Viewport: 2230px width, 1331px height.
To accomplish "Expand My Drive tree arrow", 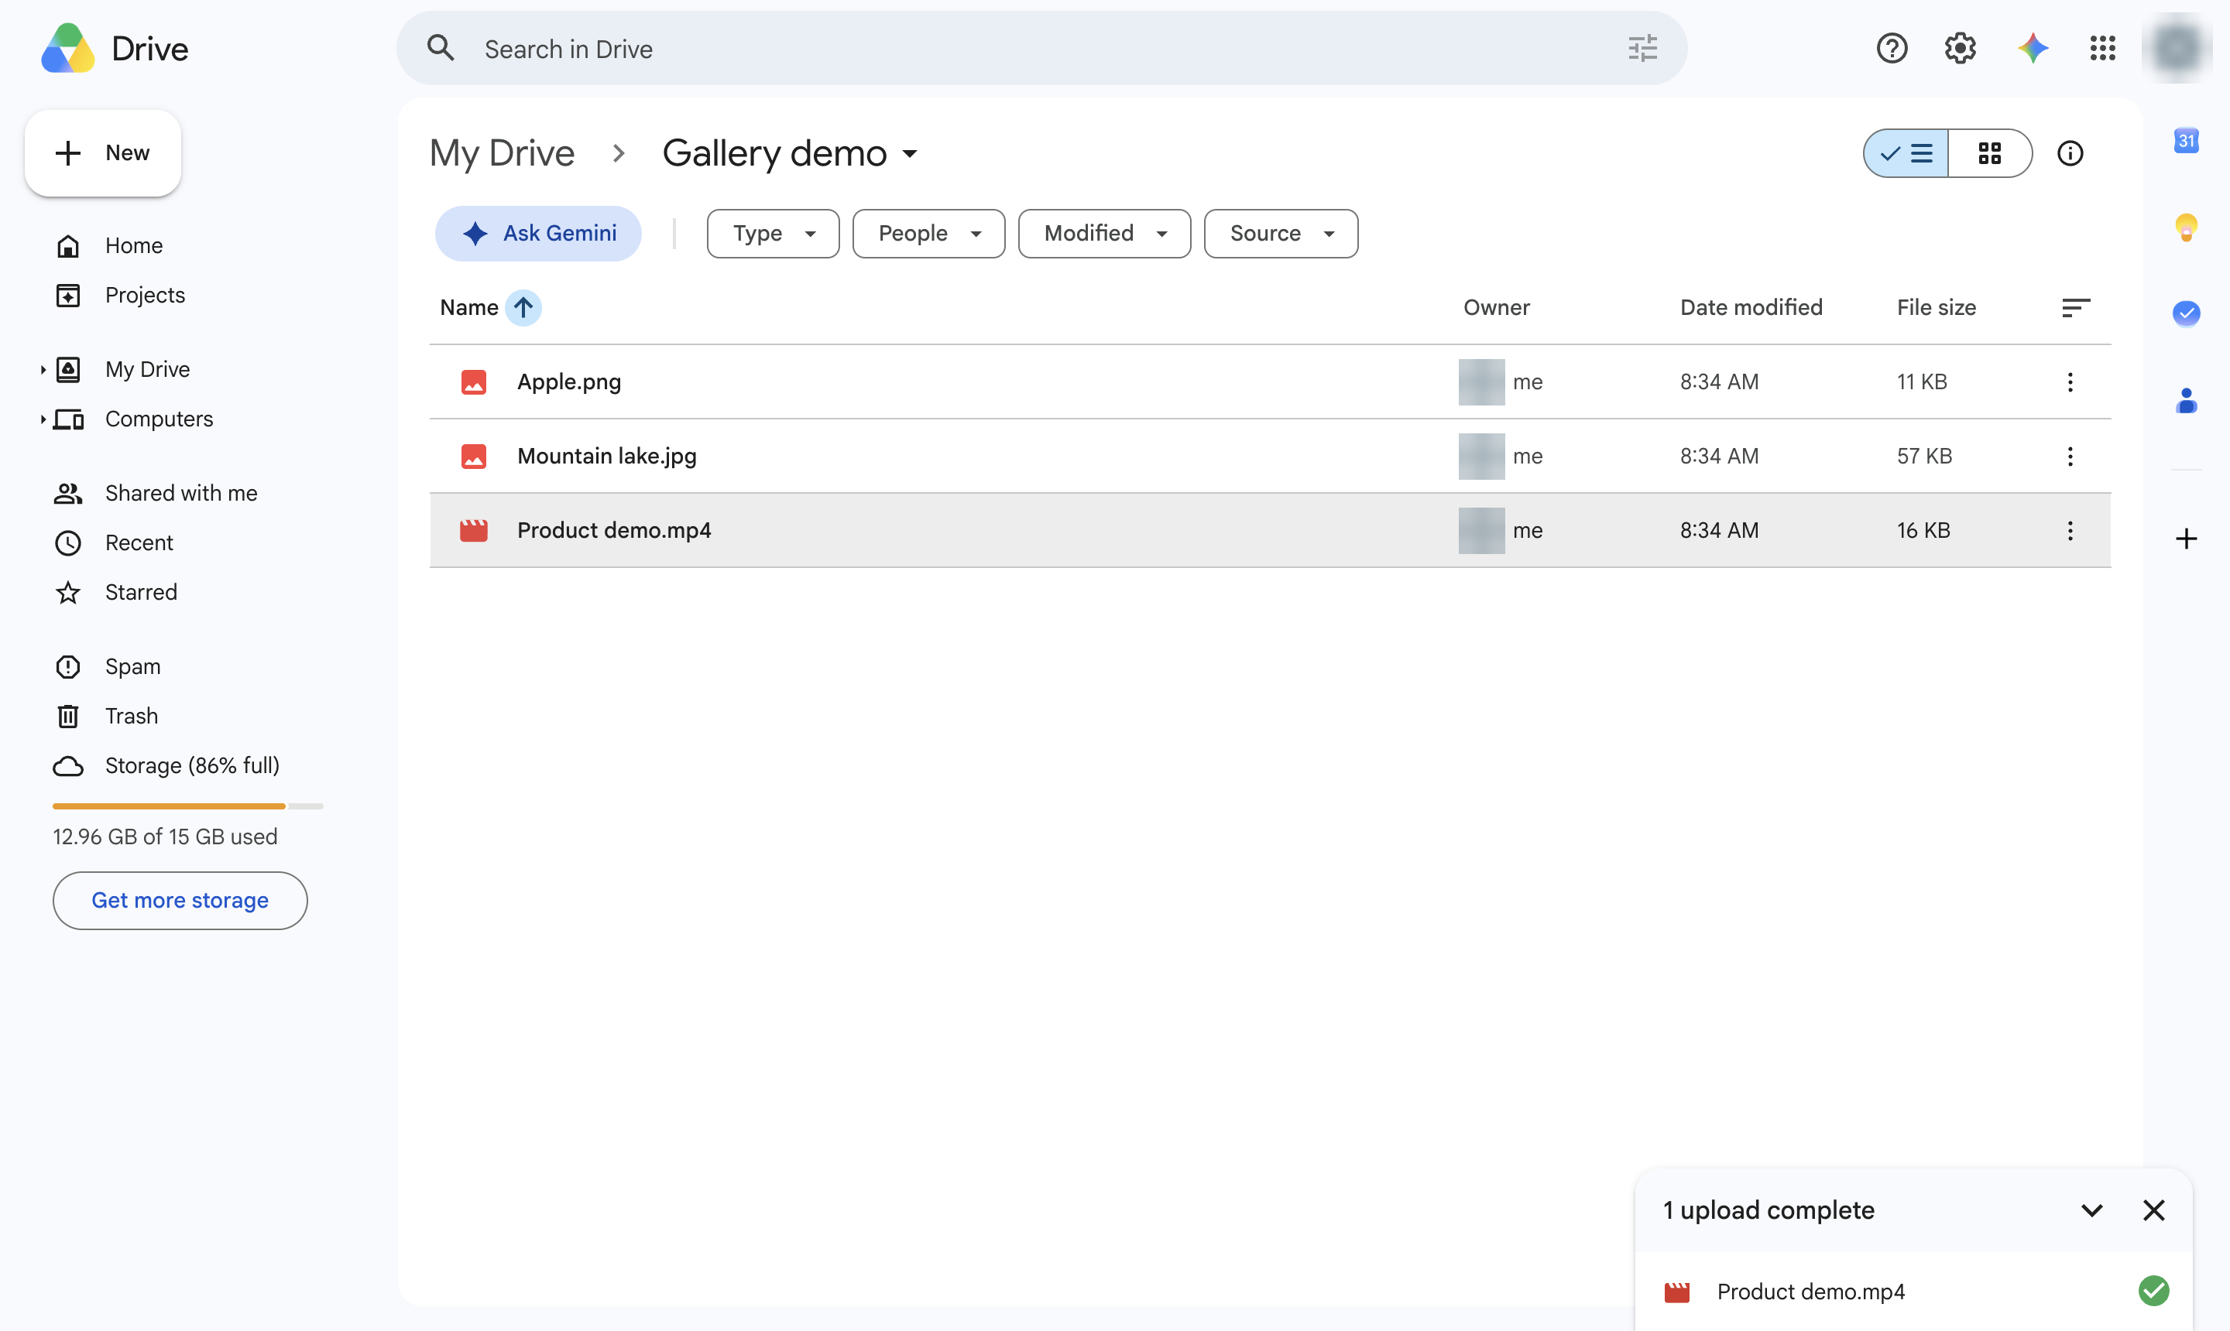I will coord(42,370).
